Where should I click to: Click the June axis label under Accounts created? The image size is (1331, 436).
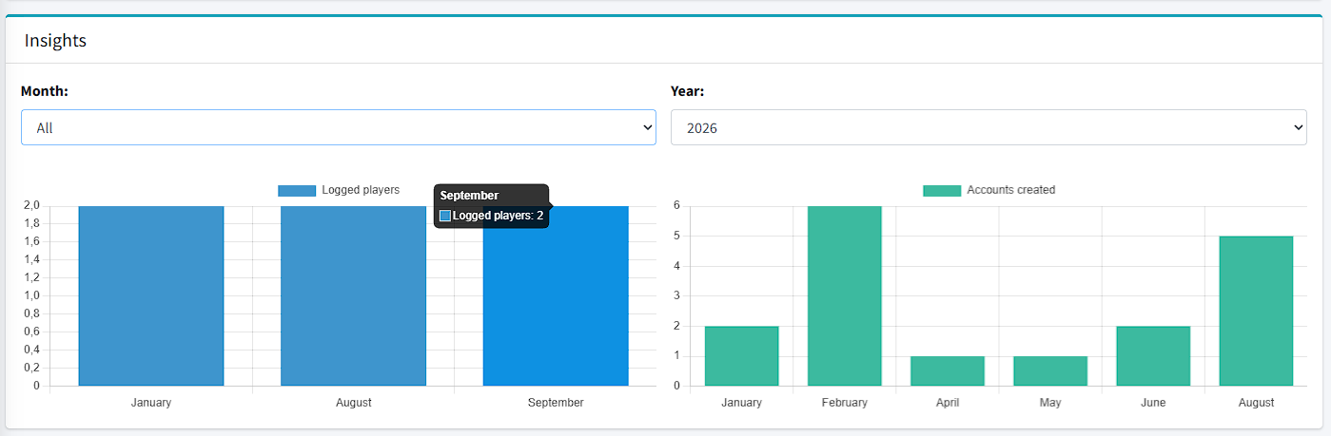pos(1153,403)
